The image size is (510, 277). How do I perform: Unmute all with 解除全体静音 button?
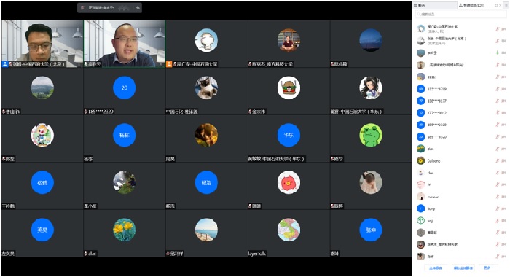pyautogui.click(x=463, y=268)
